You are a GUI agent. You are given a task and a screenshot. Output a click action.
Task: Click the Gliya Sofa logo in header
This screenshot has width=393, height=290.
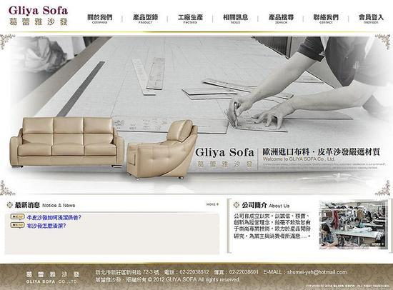38,16
